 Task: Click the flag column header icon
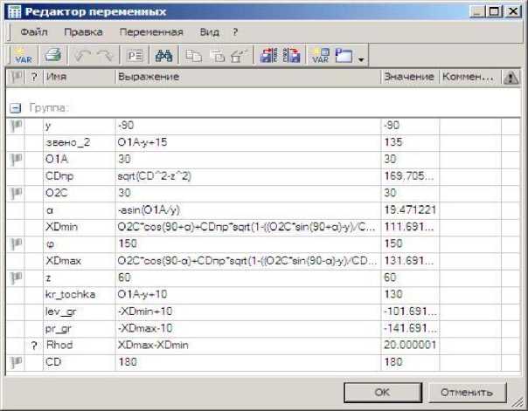click(x=16, y=77)
